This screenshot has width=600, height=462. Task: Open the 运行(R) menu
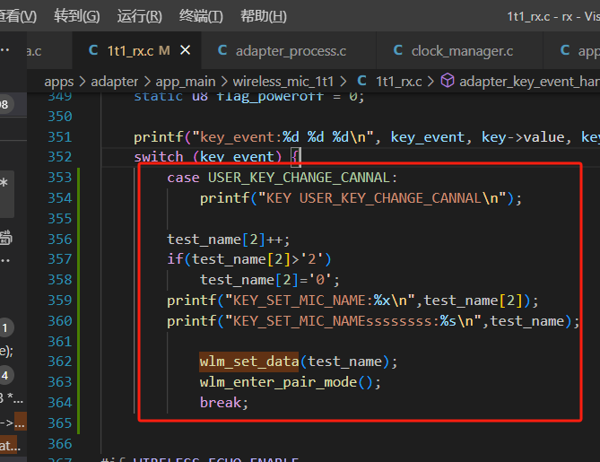tap(140, 16)
